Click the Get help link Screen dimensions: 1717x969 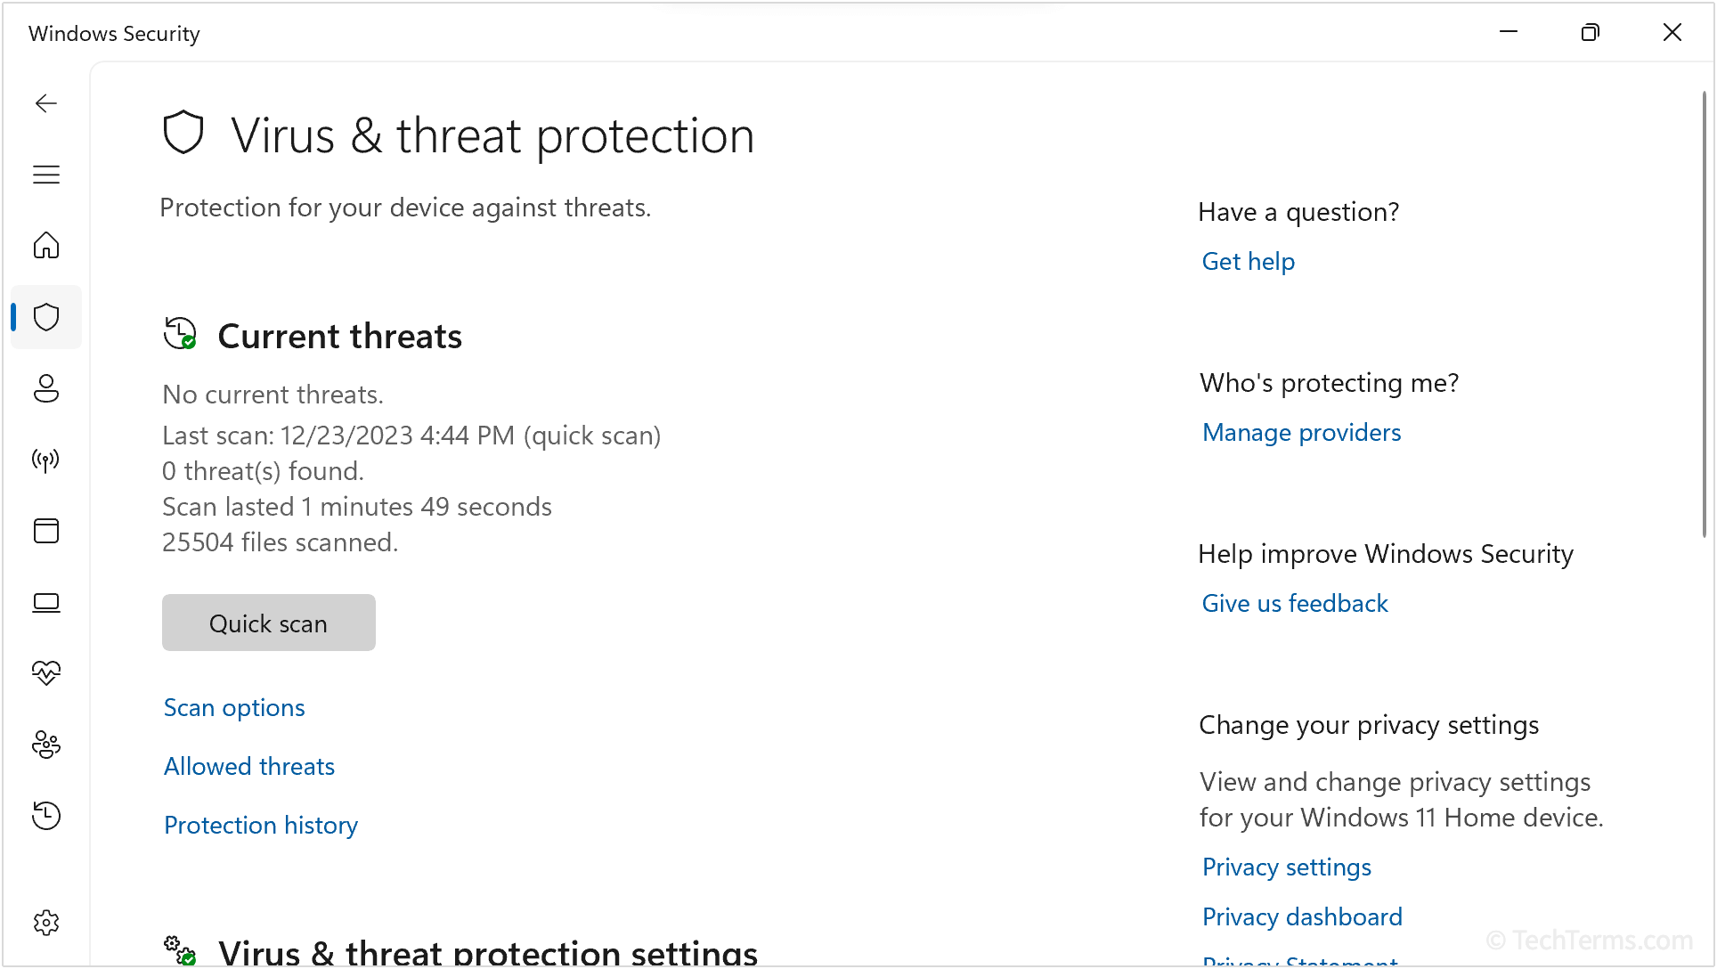[1248, 262]
